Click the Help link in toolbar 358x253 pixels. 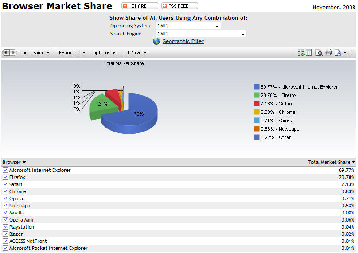[348, 53]
